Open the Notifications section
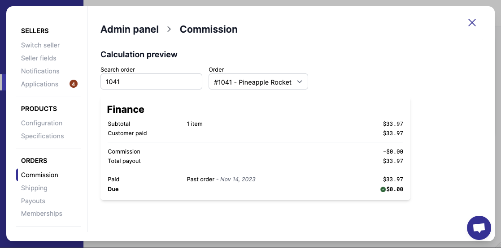 40,71
